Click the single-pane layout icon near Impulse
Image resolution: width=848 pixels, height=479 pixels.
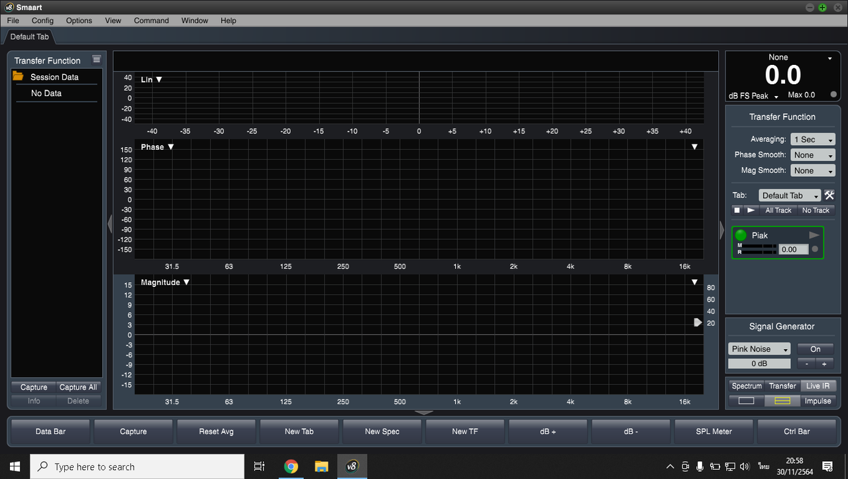[x=746, y=401]
